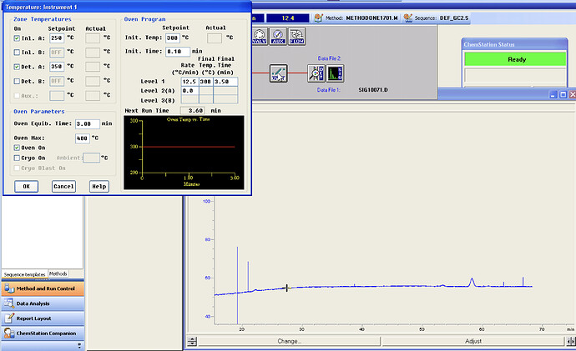576x351 pixels.
Task: Click Cancel in the Temperature dialog
Action: tap(63, 186)
